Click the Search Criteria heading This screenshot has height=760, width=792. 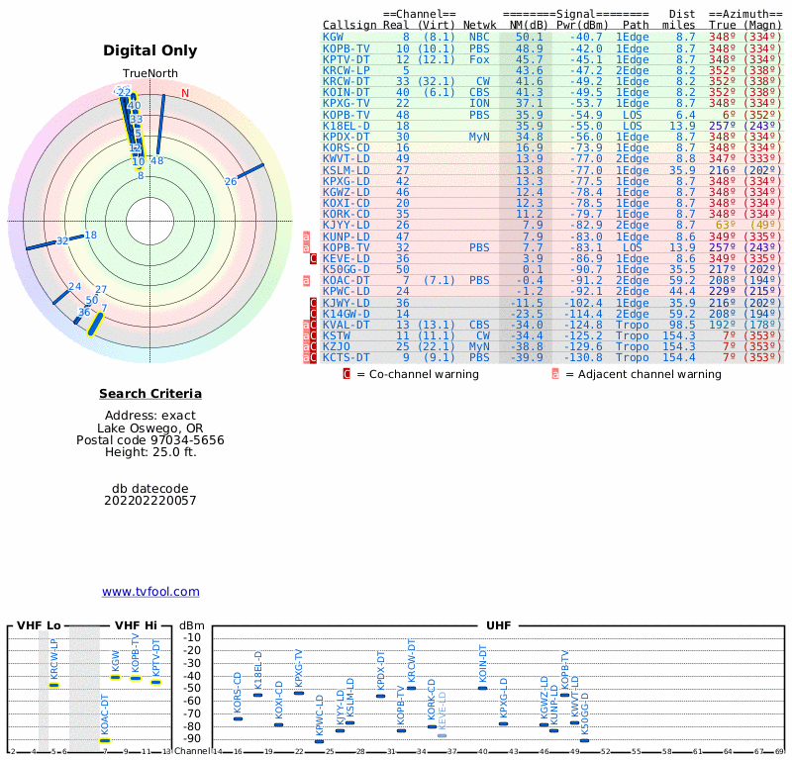pos(150,394)
